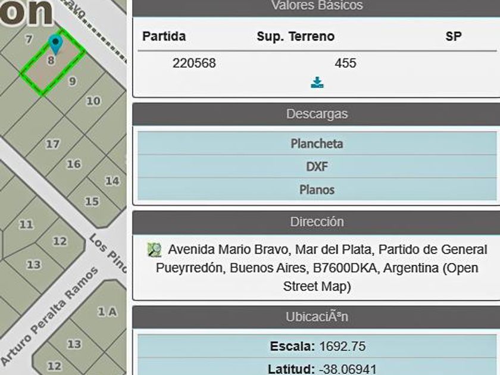Click the blue location pin marker
The width and height of the screenshot is (500, 375).
56,45
